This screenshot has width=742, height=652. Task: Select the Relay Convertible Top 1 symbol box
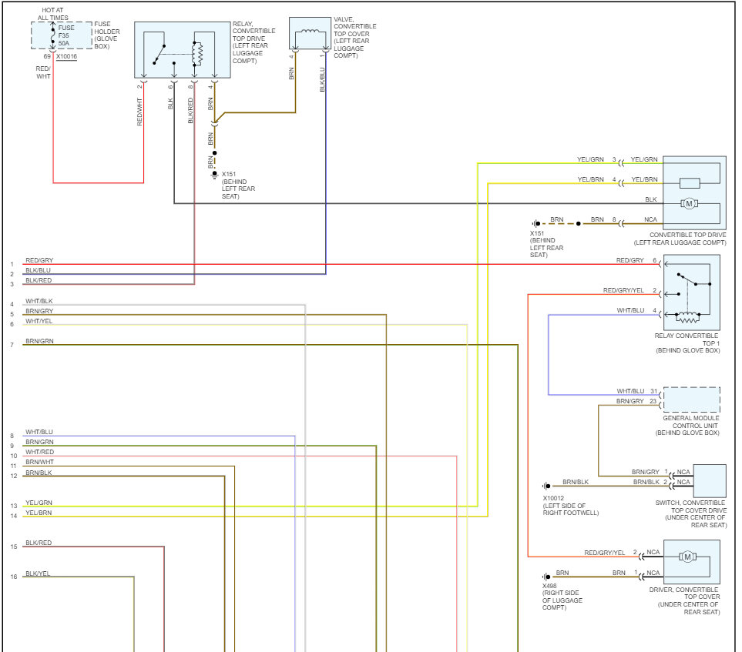pos(692,293)
